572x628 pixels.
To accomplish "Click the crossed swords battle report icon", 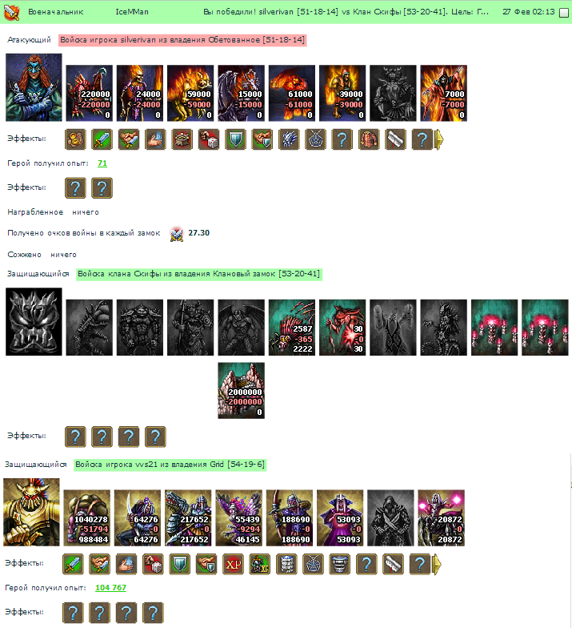I will [x=11, y=13].
